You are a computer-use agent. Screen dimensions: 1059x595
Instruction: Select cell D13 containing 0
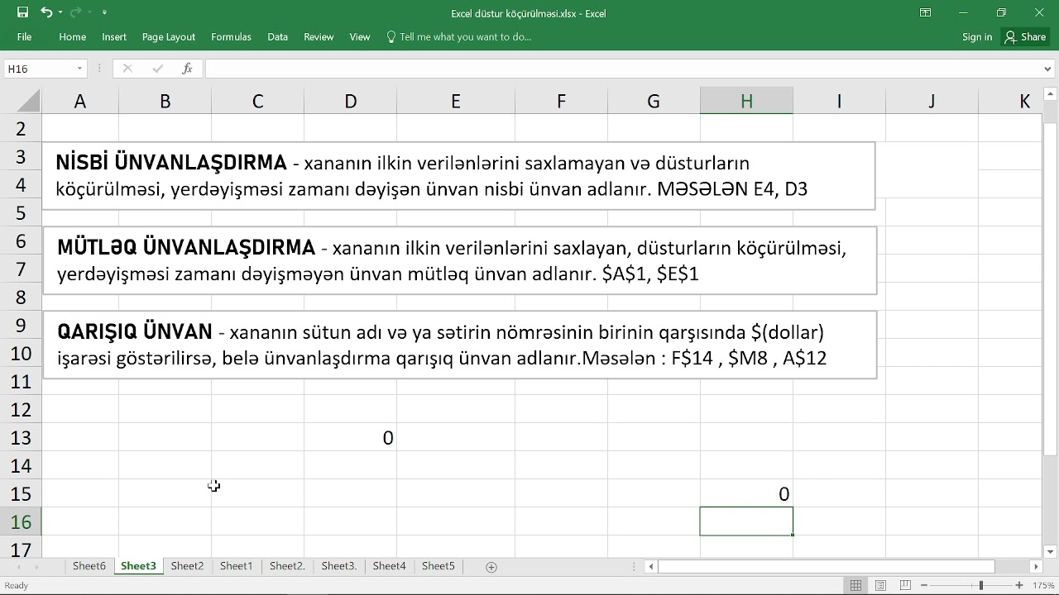pyautogui.click(x=351, y=438)
